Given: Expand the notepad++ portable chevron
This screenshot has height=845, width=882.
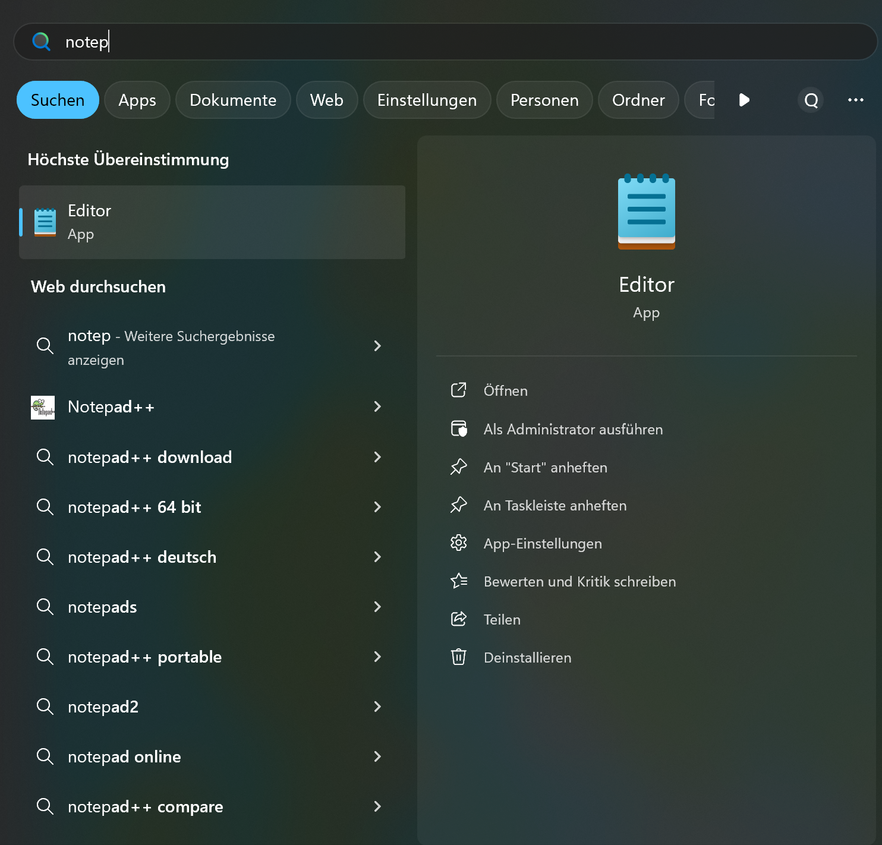Looking at the screenshot, I should point(377,657).
